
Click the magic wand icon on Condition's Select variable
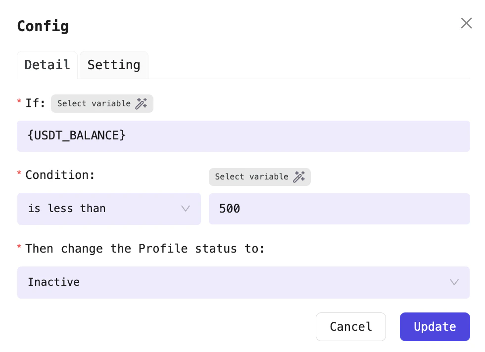[x=299, y=176]
